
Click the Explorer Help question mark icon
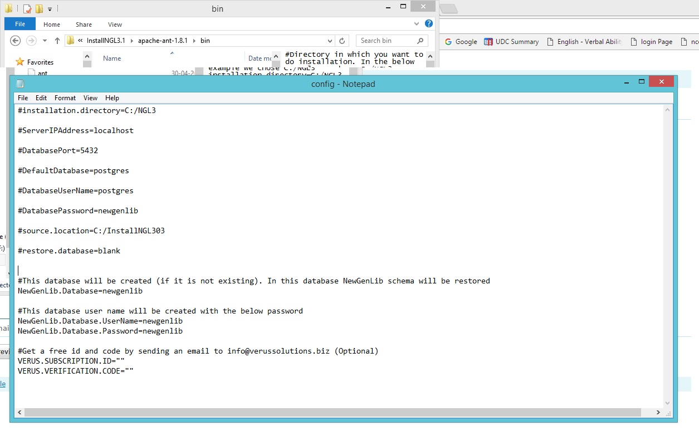[x=429, y=24]
